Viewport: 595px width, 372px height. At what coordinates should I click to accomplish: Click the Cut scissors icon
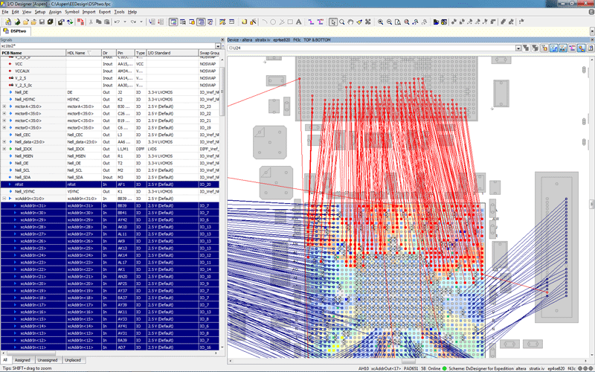coord(90,22)
